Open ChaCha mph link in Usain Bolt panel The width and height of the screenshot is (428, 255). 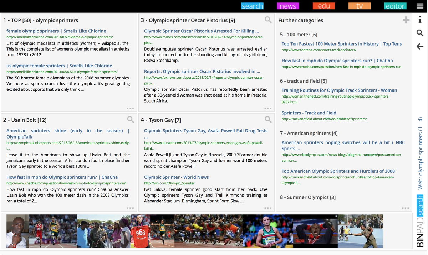tap(62, 177)
